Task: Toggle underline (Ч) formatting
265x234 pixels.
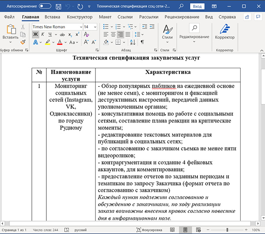Action: click(50, 34)
